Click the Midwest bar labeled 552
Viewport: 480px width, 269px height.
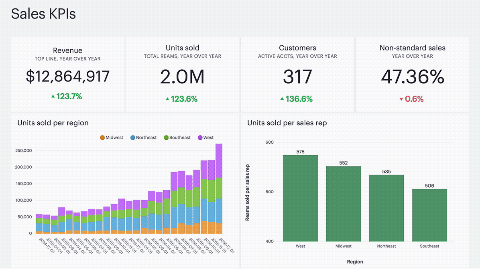click(344, 204)
